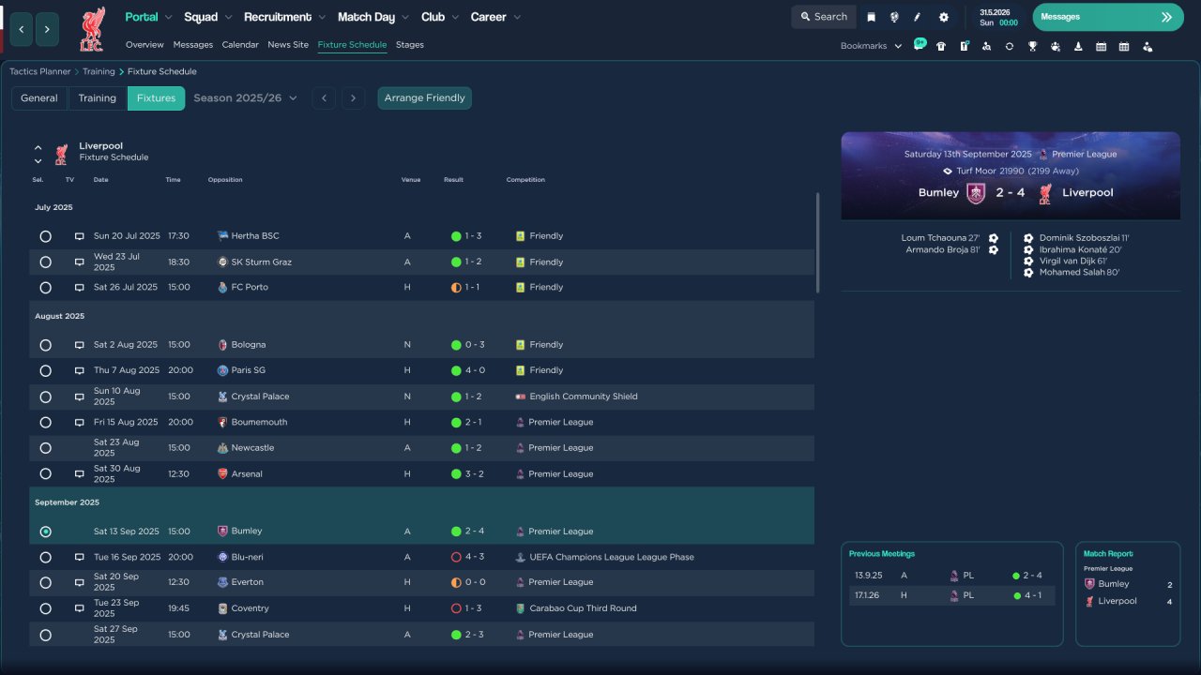This screenshot has height=675, width=1201.
Task: Go back with the left navigation arrow
Action: pos(21,29)
